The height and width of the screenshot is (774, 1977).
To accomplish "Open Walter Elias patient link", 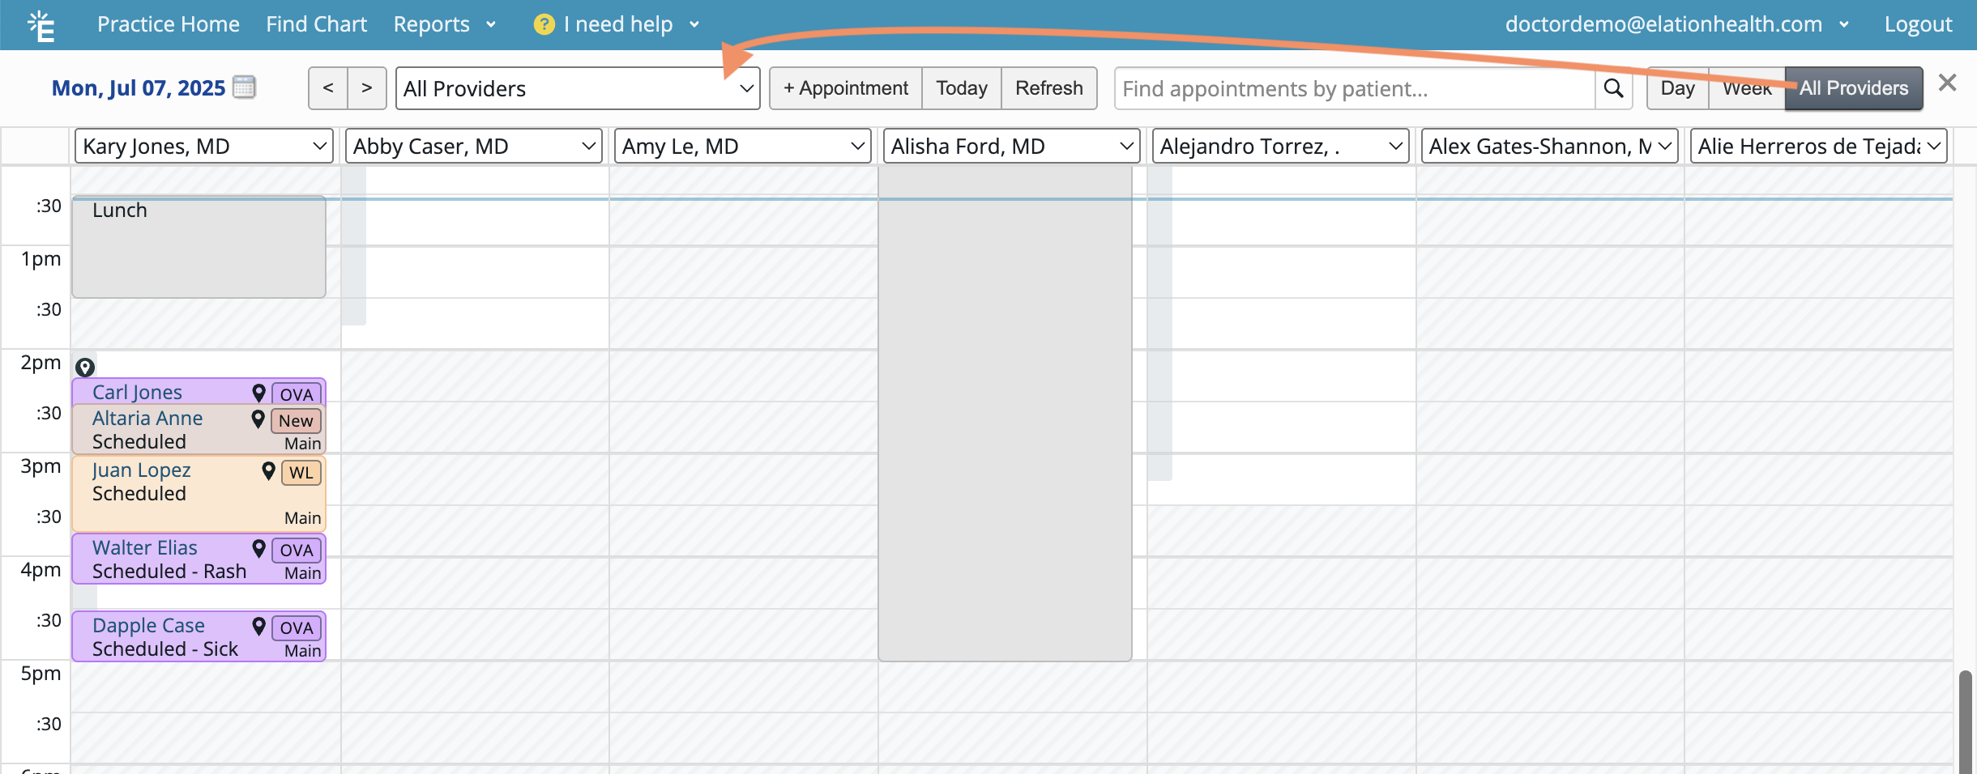I will tap(144, 548).
